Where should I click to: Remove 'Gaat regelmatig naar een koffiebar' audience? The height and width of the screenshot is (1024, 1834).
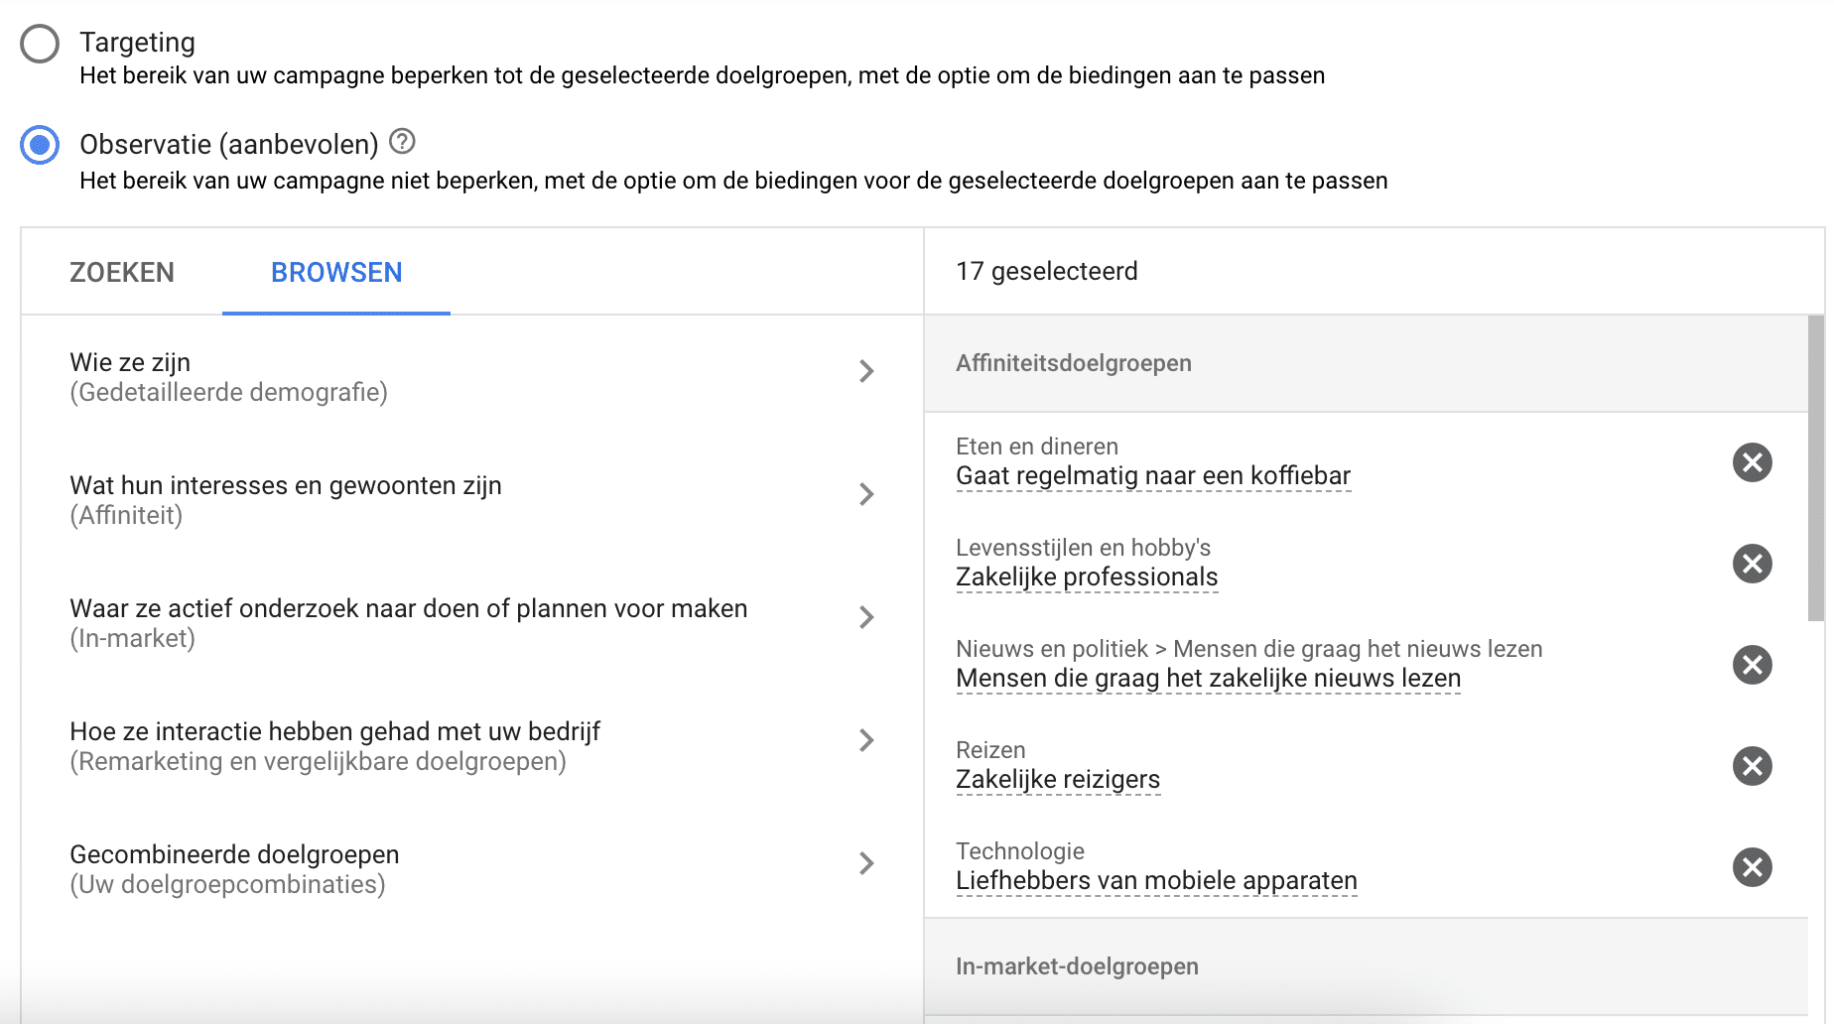tap(1753, 462)
